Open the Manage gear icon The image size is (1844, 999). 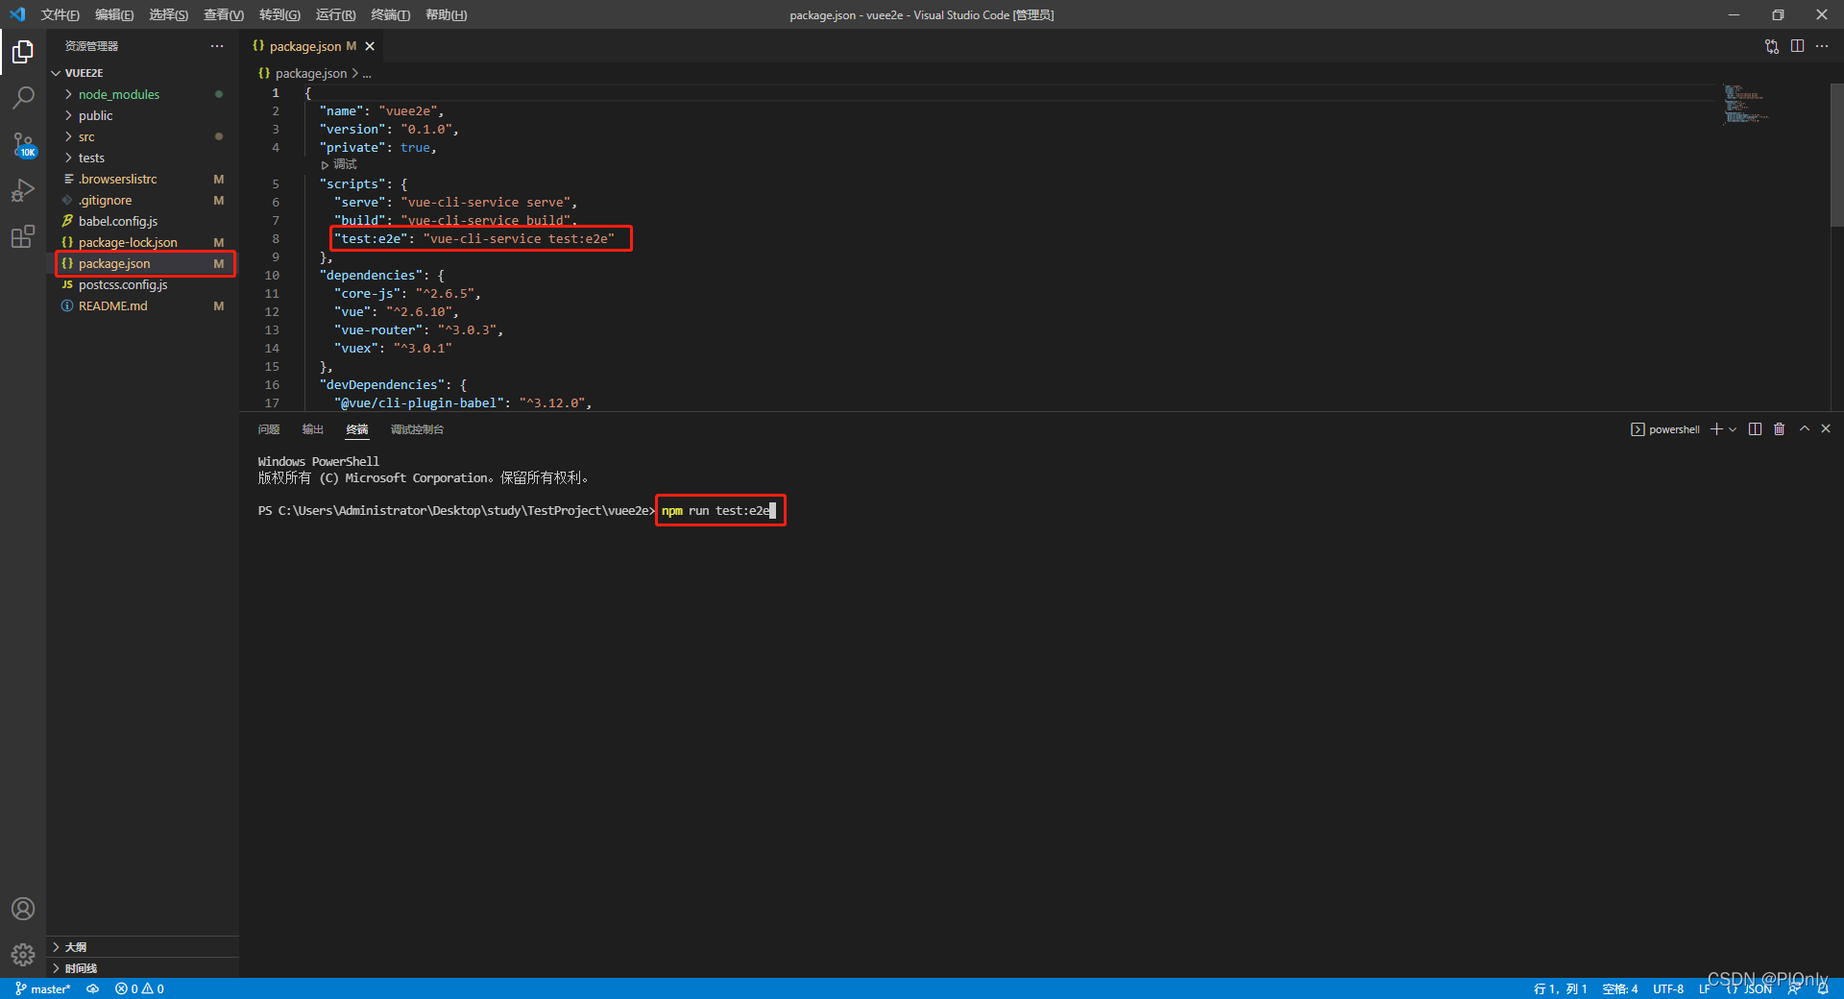23,955
